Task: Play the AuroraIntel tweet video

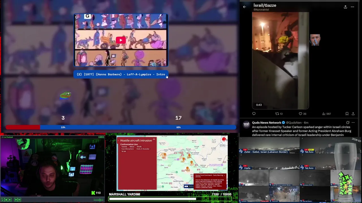Action: point(280,60)
